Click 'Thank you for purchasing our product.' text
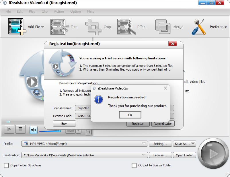 coord(137,106)
